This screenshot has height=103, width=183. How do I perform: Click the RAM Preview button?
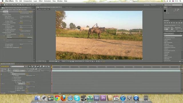tap(182, 23)
